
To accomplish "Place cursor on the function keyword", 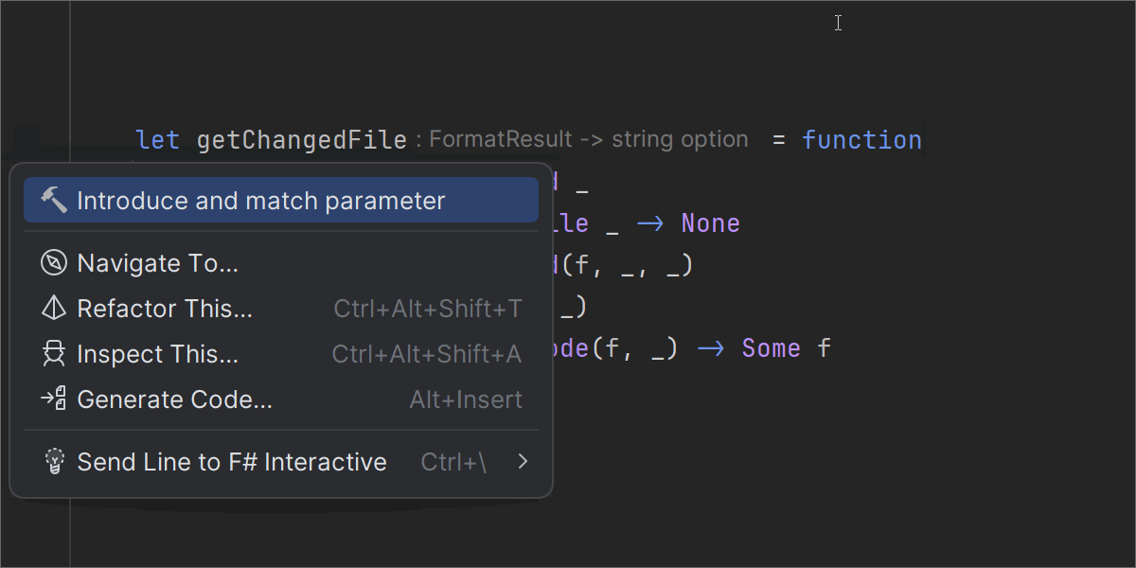I will click(x=861, y=140).
